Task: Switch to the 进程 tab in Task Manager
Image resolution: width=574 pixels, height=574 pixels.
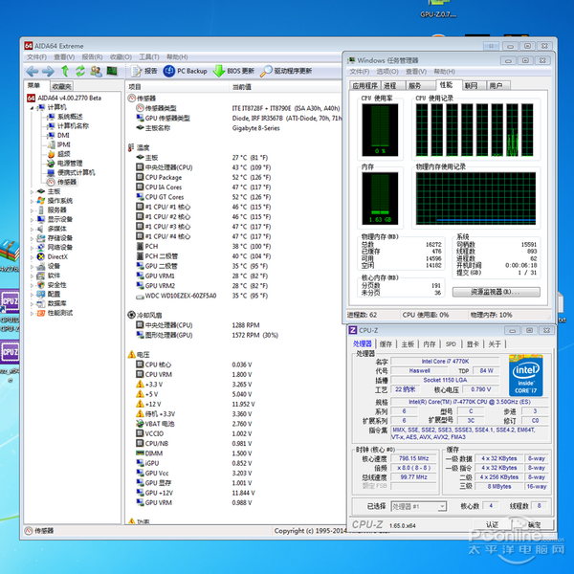Action: [390, 85]
